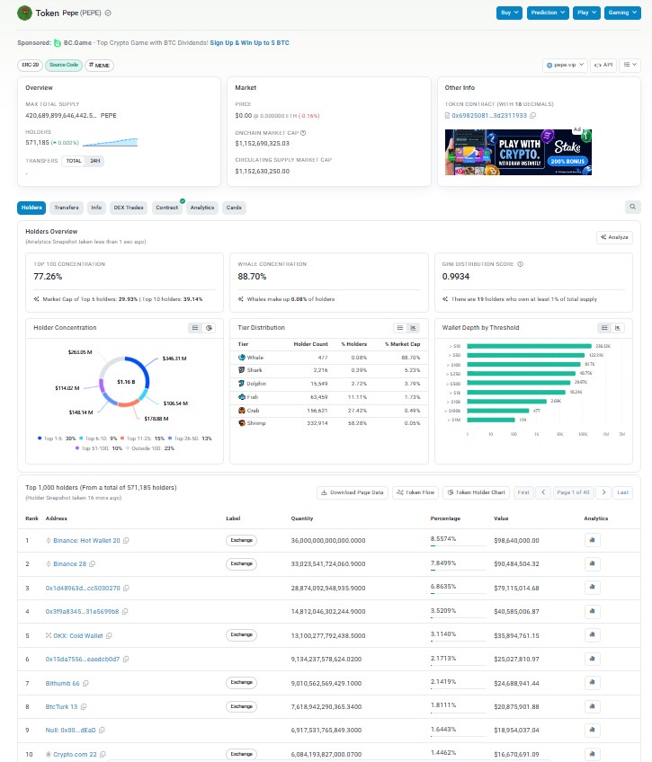Show Tier Distribution as table view
652x762 pixels.
[399, 328]
